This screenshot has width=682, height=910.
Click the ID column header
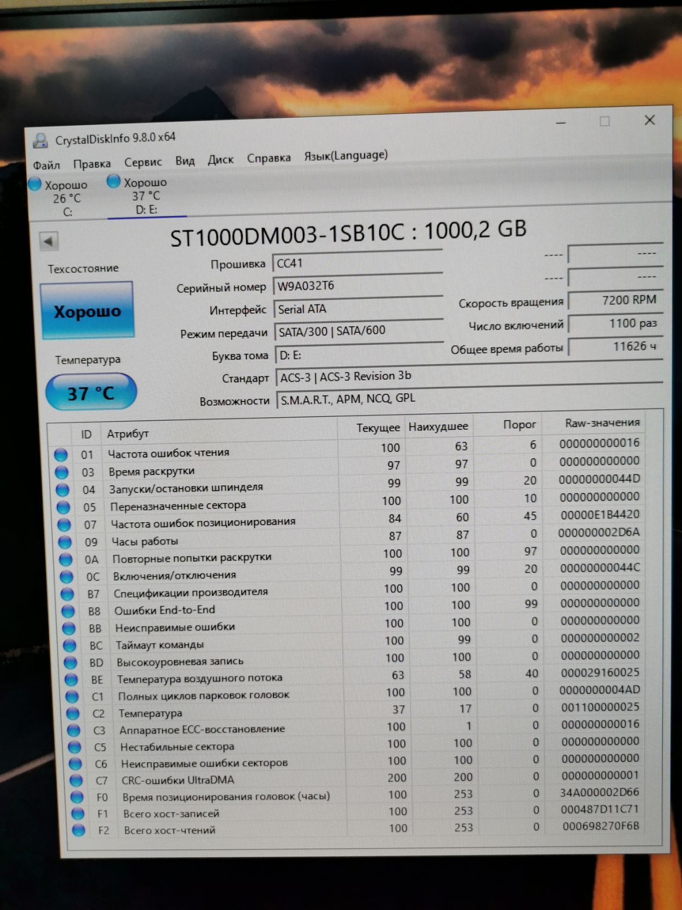(x=86, y=434)
